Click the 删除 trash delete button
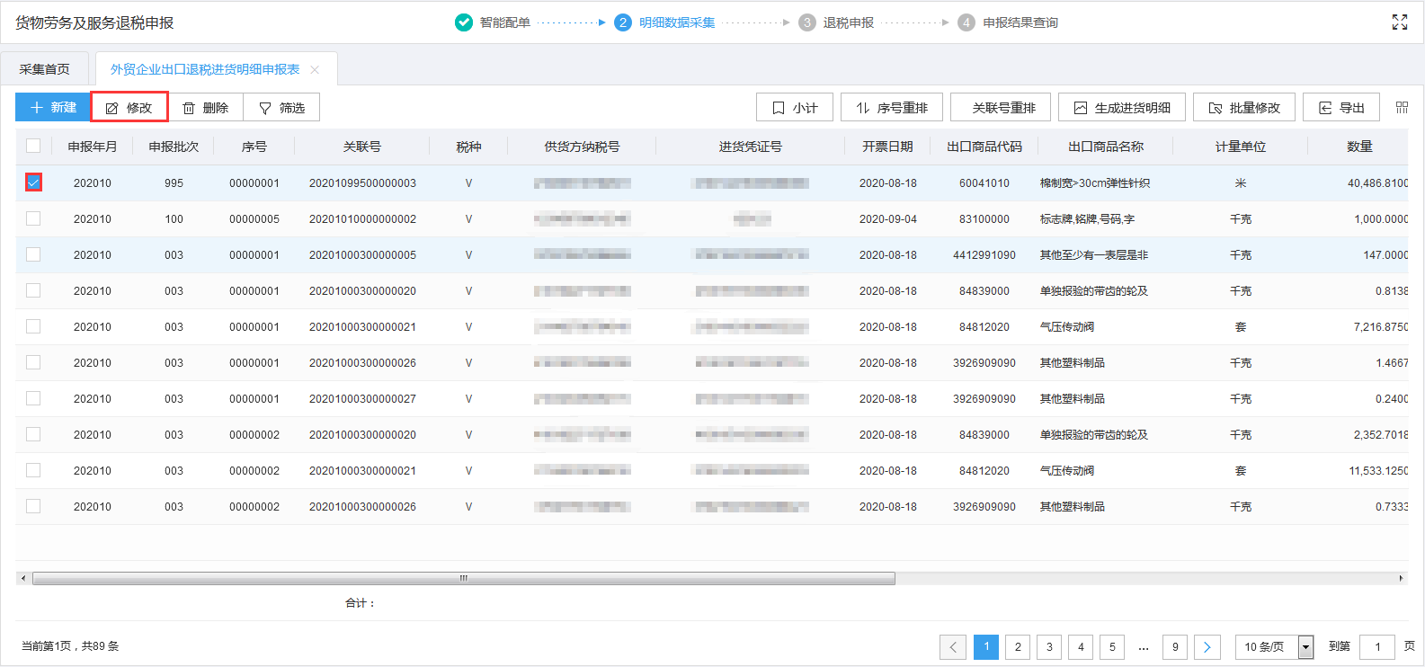The width and height of the screenshot is (1425, 667). coord(206,107)
